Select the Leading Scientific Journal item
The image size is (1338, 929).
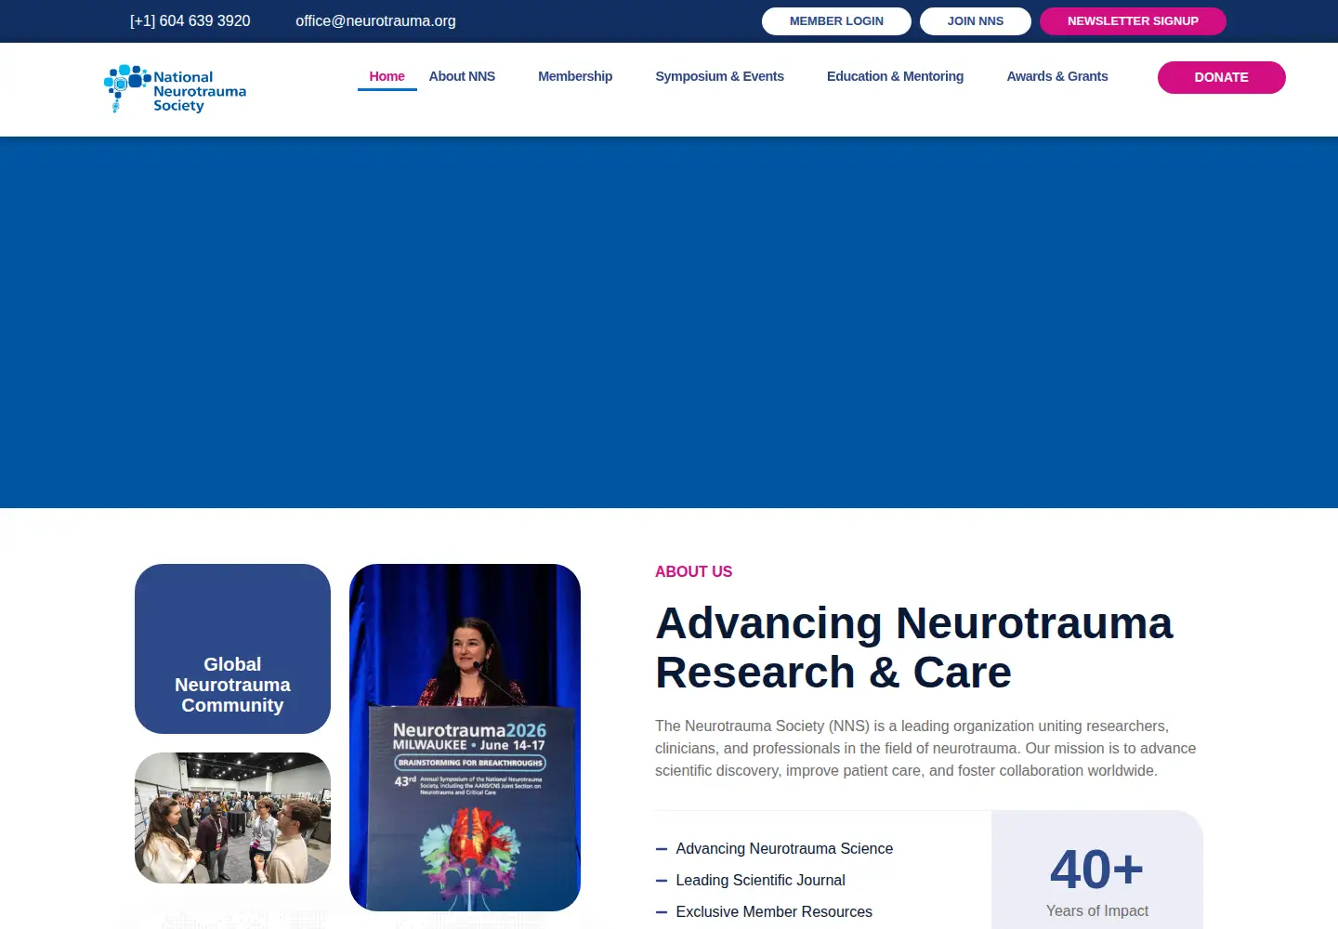[x=751, y=880]
